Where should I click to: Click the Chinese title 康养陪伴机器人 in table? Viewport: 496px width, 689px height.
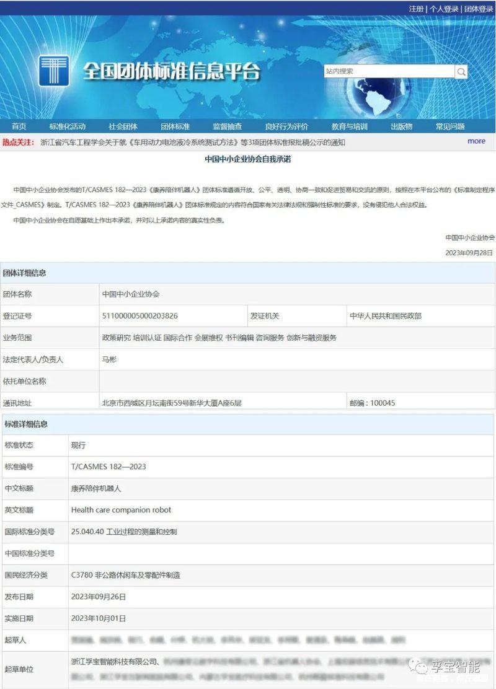click(x=96, y=488)
